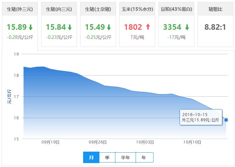
Task: Click the blue data point on the chart
Action: (x=226, y=120)
